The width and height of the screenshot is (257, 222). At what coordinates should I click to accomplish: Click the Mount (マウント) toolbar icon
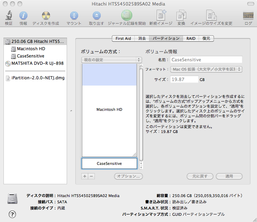click(x=74, y=16)
